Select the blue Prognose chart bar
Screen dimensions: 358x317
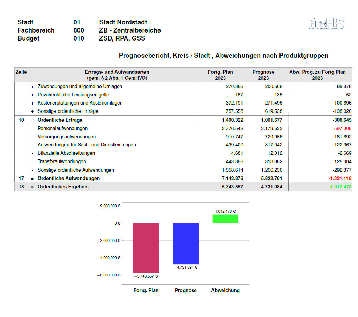point(186,243)
